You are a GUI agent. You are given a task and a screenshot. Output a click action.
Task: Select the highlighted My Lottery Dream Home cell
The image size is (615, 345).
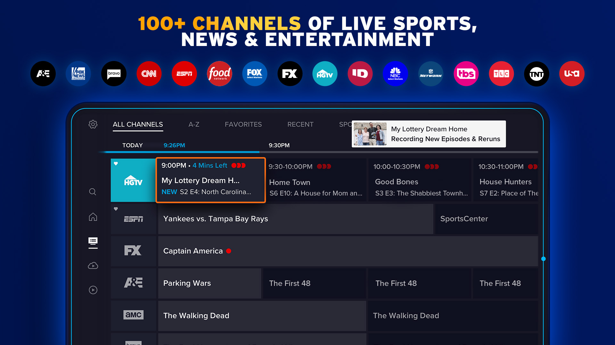pos(210,180)
